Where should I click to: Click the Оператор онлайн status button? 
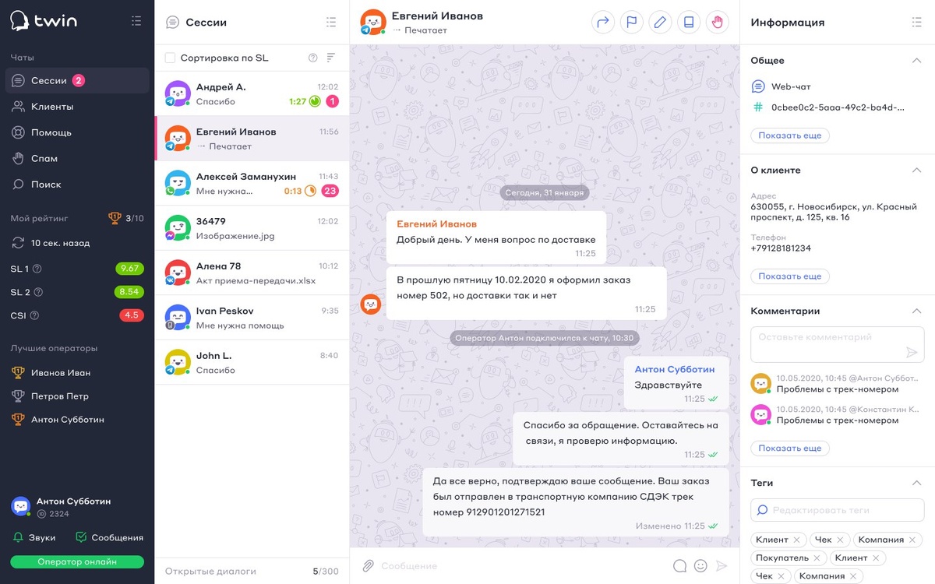point(77,561)
